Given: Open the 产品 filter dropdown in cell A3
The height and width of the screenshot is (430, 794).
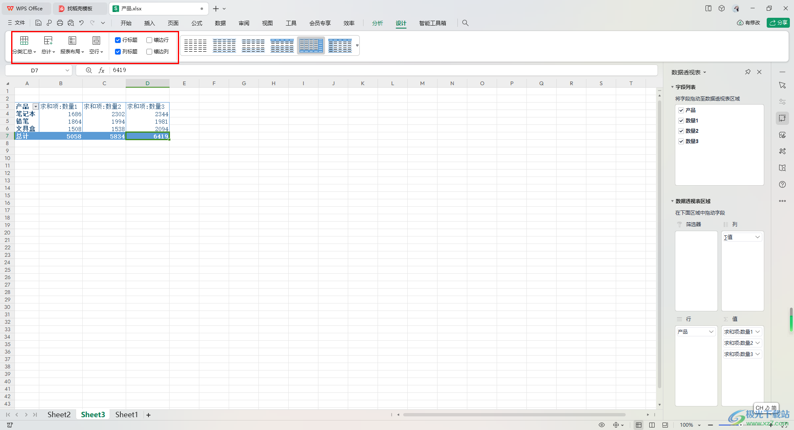Looking at the screenshot, I should click(x=36, y=107).
